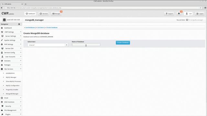Click the mongodb_manager breadcrumb text
Viewport: 207px width, 116px height.
197,20
